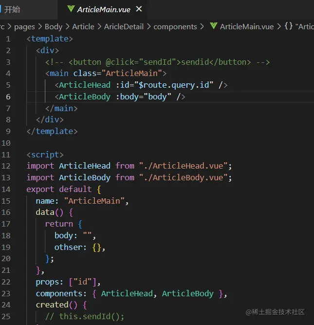Click the Vue icon on the ArticleMain.vue tab
Screen dimensions: 314x325
coord(71,9)
